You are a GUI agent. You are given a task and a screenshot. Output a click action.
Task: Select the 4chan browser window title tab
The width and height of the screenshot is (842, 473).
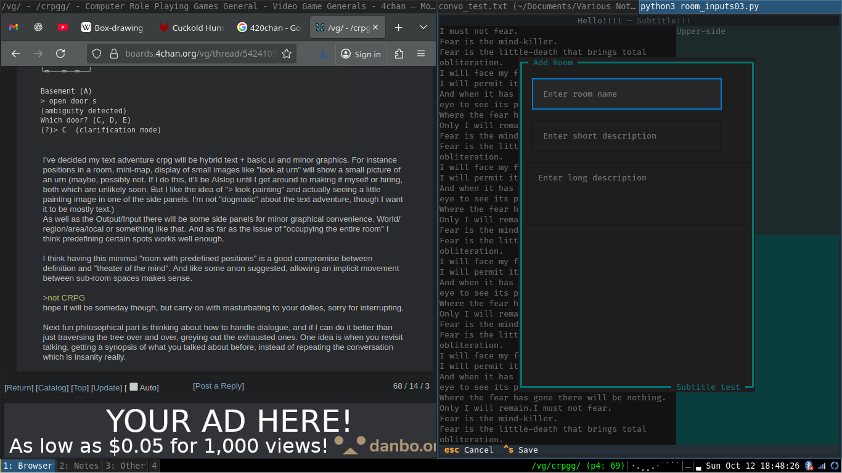218,6
